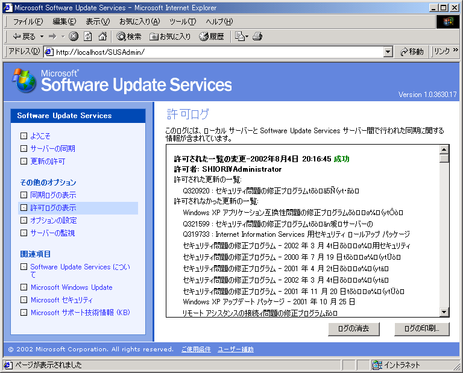Open the 編集(E) menu
463x373 pixels.
point(65,22)
